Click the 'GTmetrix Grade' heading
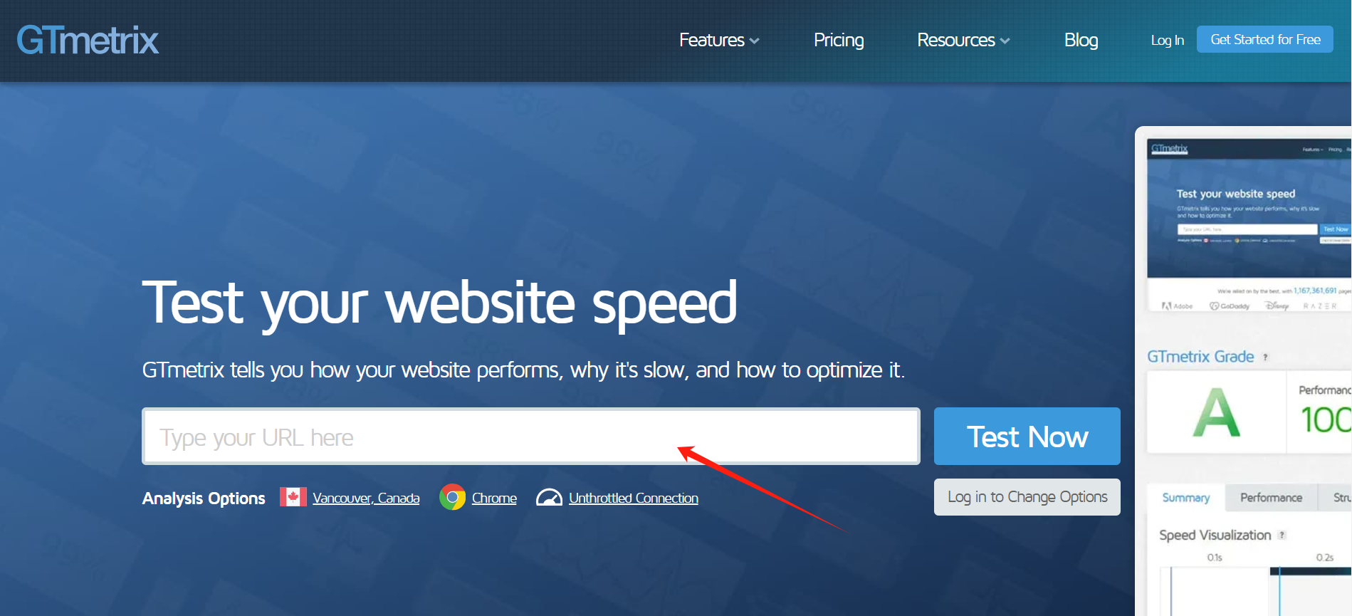This screenshot has height=616, width=1352. tap(1200, 357)
